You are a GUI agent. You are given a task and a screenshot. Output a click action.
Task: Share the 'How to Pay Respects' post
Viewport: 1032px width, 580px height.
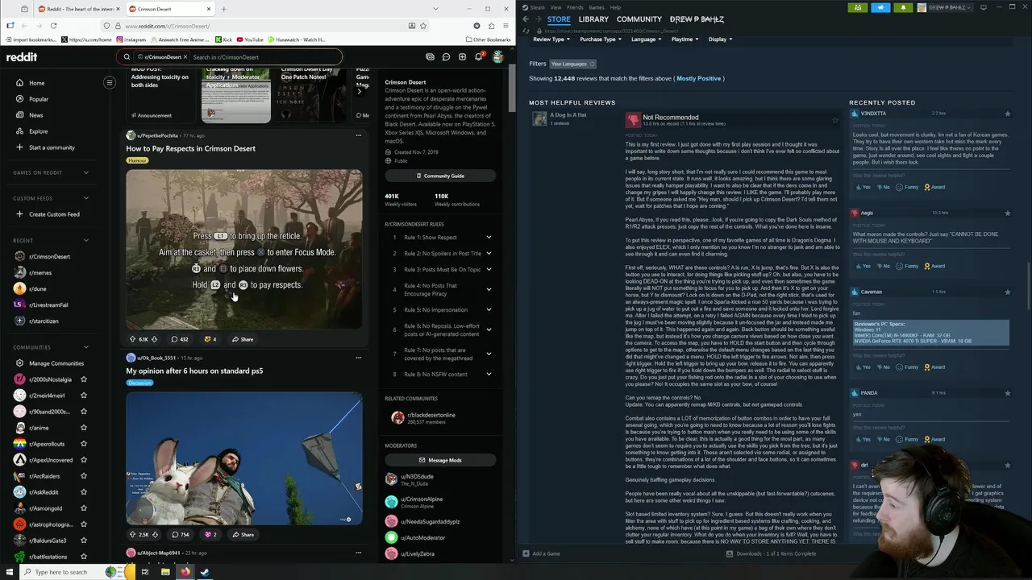(243, 339)
